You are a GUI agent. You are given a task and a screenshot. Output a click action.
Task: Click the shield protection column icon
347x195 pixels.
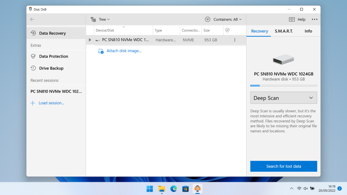pyautogui.click(x=227, y=30)
